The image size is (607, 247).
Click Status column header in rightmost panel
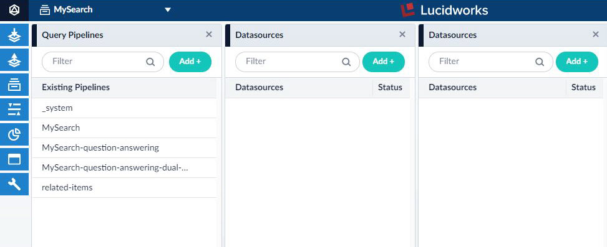pyautogui.click(x=583, y=87)
